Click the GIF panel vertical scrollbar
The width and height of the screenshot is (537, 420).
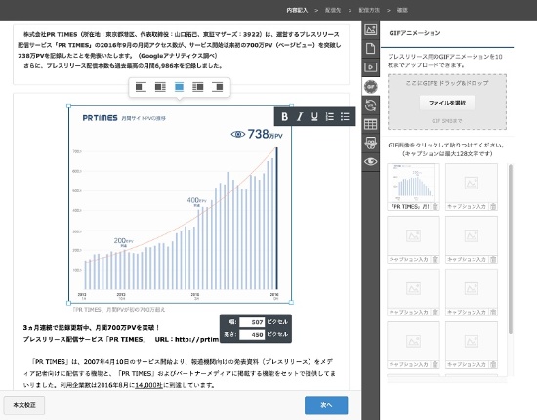point(511,249)
